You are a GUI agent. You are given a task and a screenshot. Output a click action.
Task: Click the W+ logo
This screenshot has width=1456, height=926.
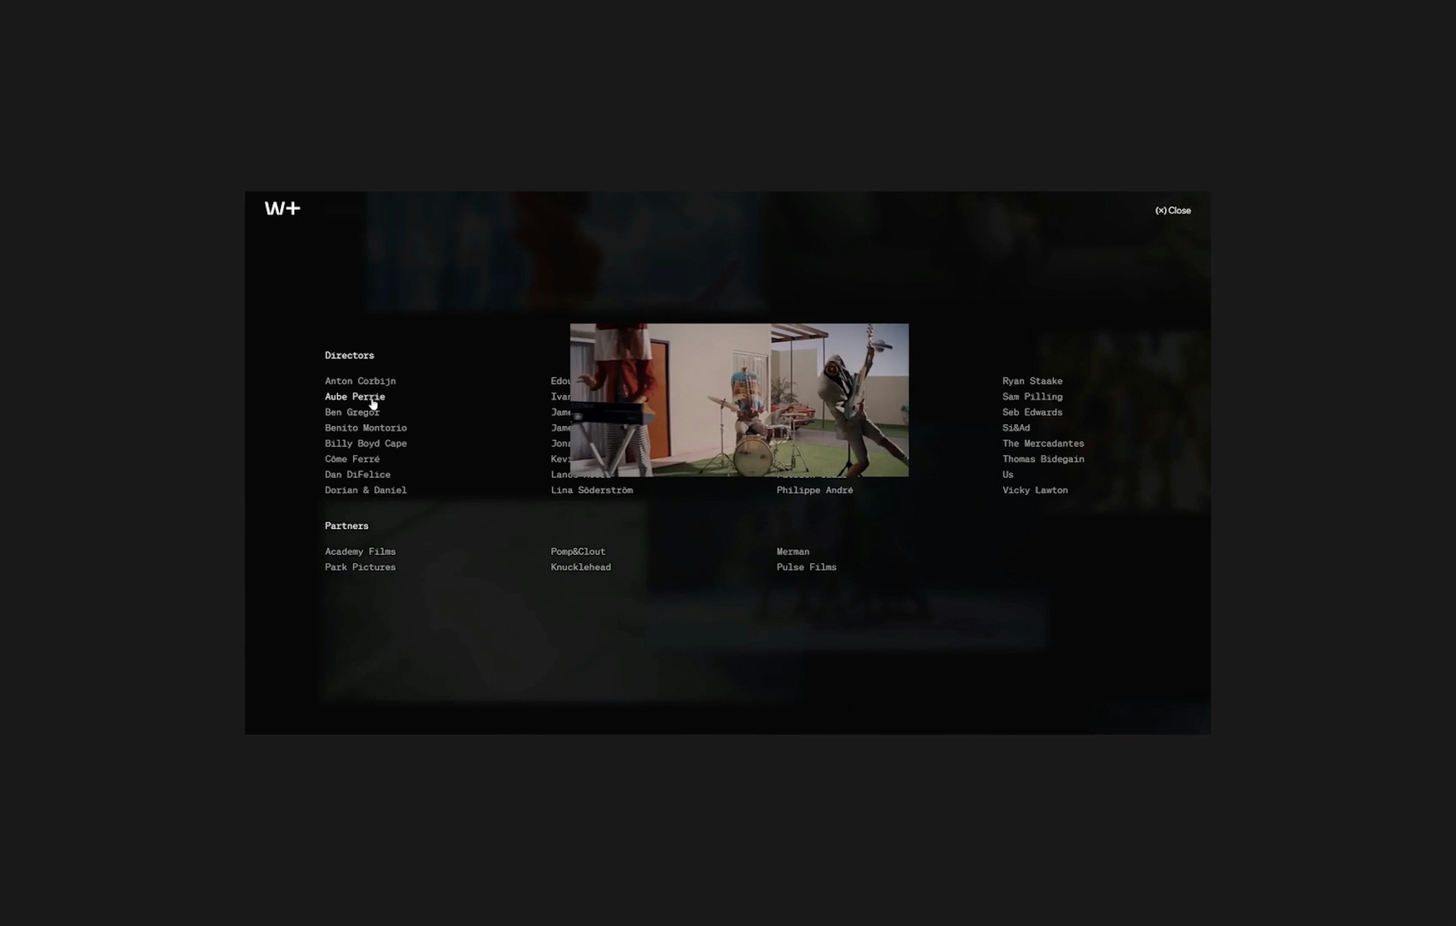282,209
